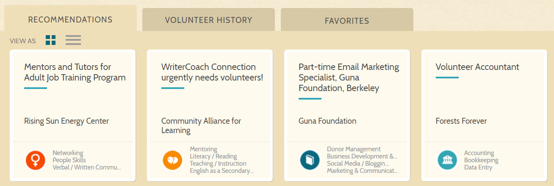Click the Donor Management skill tag
Viewport: 554px width, 186px height.
(354, 149)
